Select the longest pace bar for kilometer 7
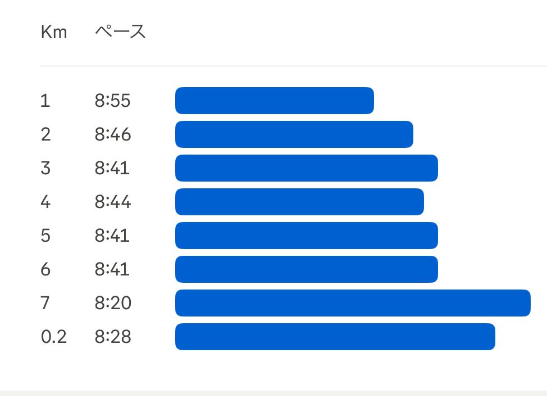The image size is (547, 407). tap(353, 303)
